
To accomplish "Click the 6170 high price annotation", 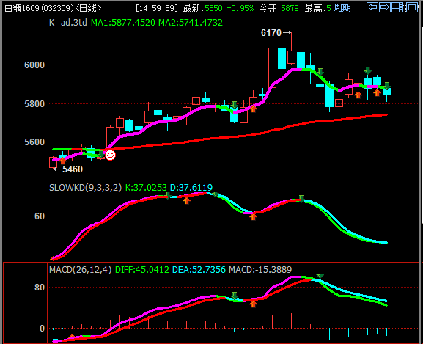I will coord(271,33).
